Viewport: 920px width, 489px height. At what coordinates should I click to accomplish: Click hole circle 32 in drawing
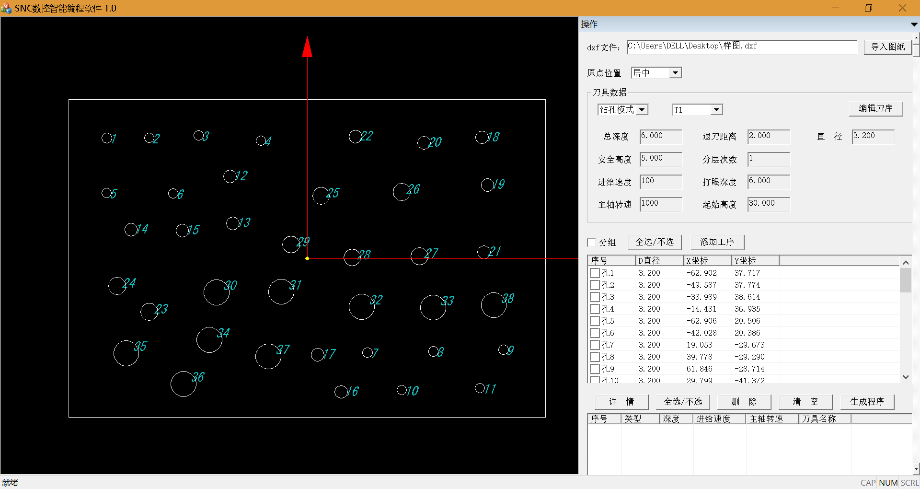362,307
